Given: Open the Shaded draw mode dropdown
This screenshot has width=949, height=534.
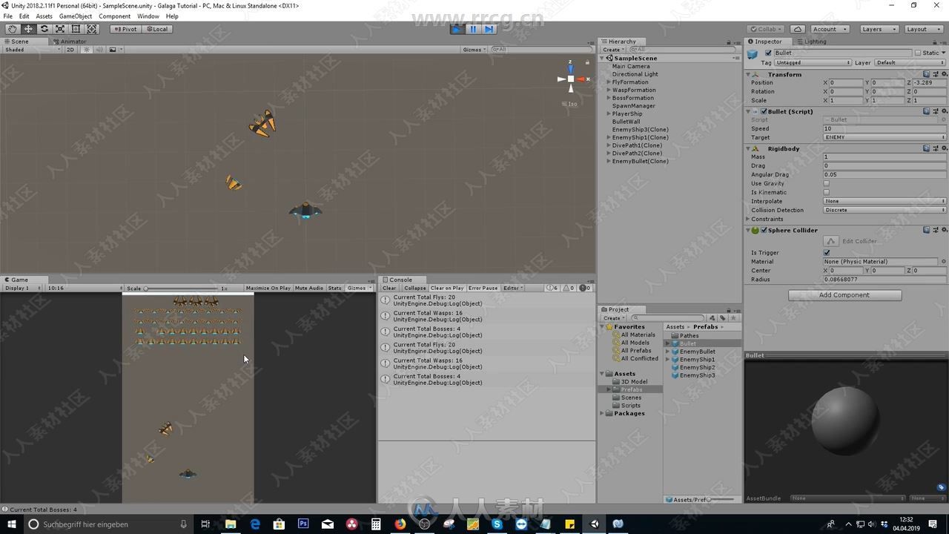Looking at the screenshot, I should 32,50.
